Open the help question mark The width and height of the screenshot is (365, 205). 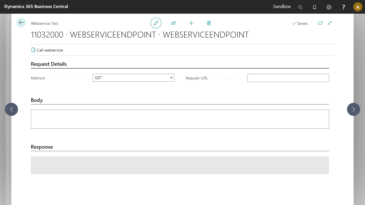coord(344,7)
